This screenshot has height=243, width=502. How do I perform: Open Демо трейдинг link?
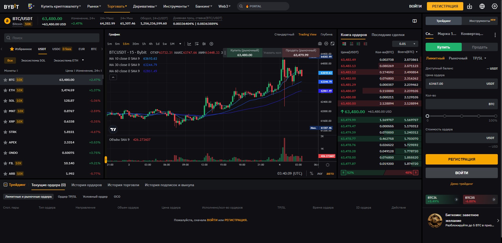pos(461,184)
